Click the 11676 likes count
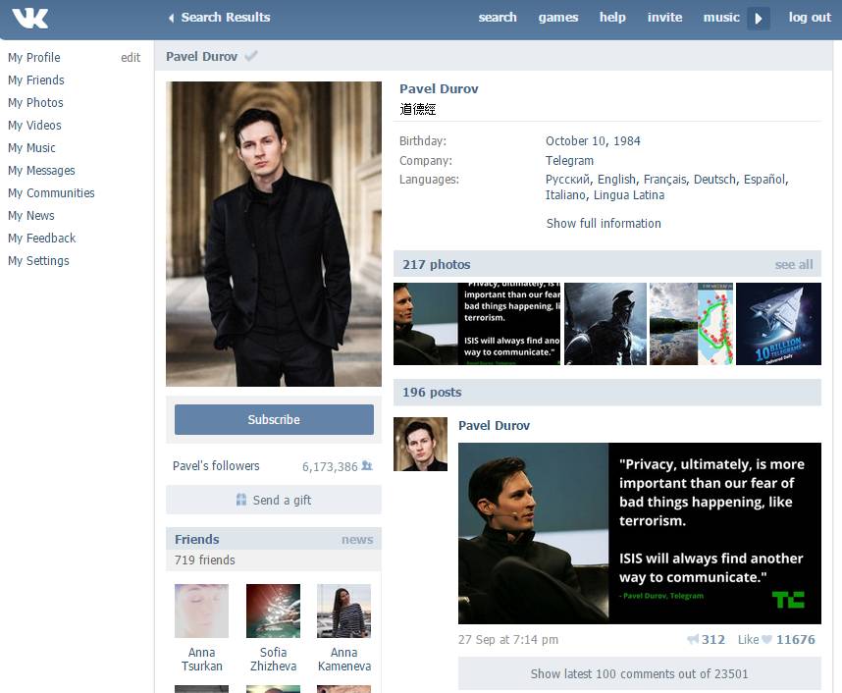Screen dimensions: 842x693 (x=795, y=639)
